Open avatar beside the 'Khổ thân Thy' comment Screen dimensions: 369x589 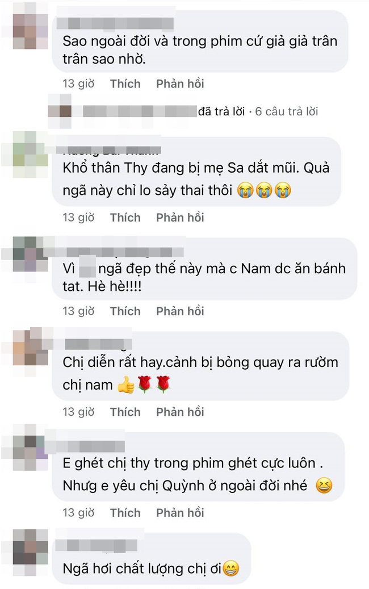pyautogui.click(x=31, y=154)
